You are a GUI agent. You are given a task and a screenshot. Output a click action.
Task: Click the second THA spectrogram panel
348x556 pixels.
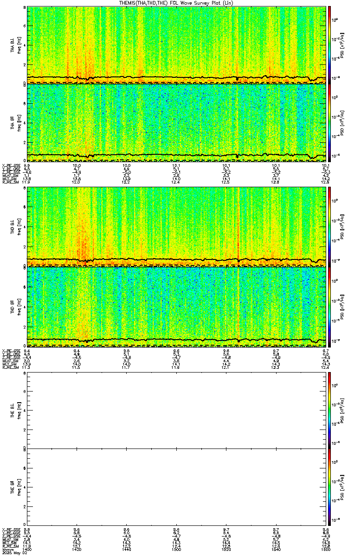click(176, 122)
